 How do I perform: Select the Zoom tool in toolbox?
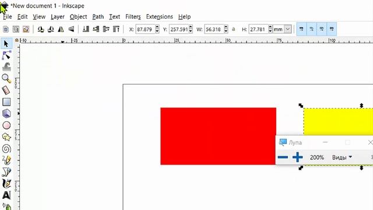(6, 79)
